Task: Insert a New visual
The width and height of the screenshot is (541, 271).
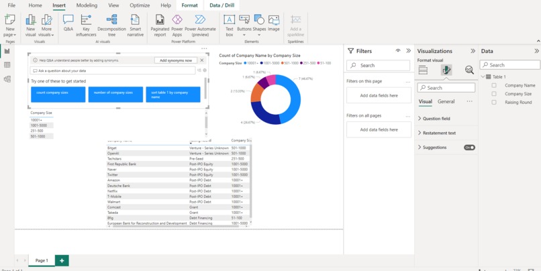Action: point(31,25)
